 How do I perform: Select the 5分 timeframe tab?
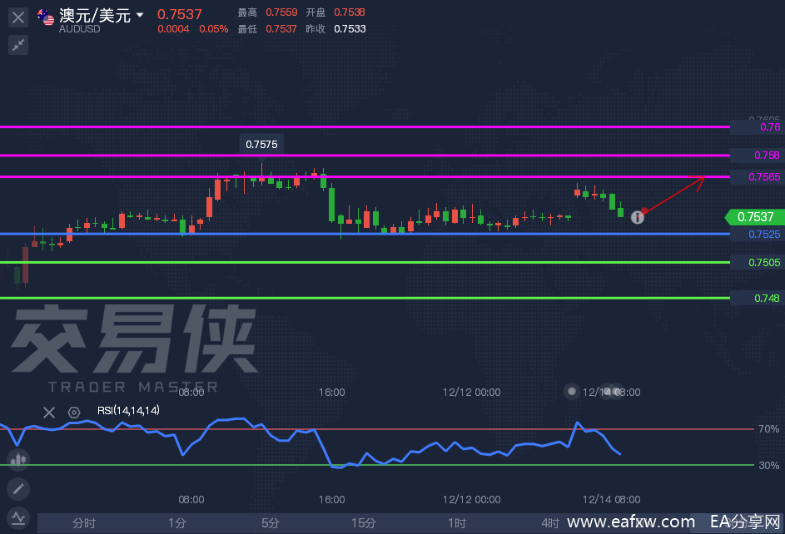click(x=271, y=523)
